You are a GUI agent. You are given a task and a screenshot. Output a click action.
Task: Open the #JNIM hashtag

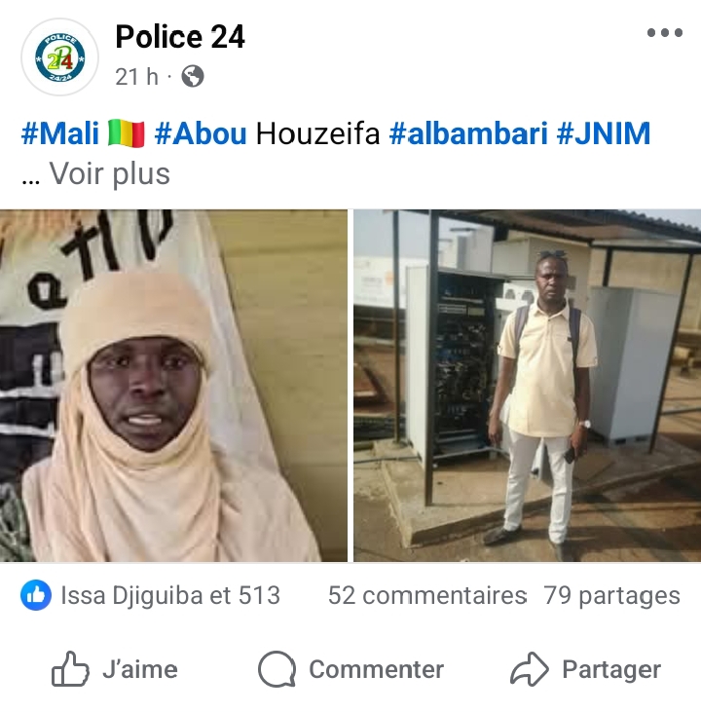pos(604,133)
